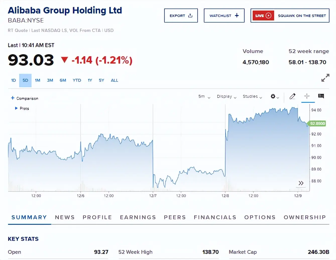This screenshot has height=260, width=336.
Task: Switch to the NEWS tab
Action: click(x=65, y=217)
